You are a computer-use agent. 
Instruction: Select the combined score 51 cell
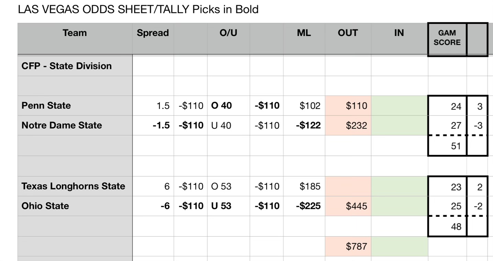(447, 146)
